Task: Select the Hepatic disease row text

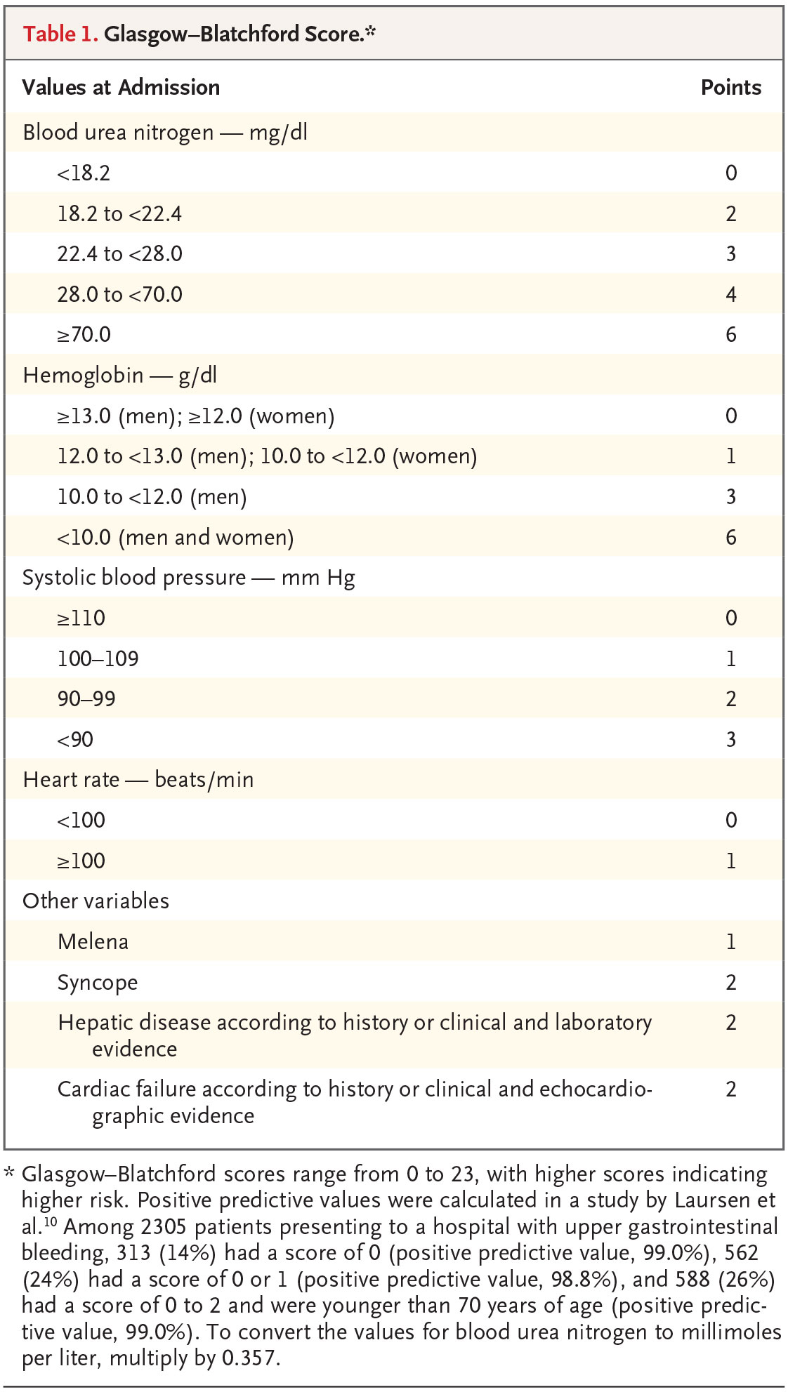Action: tap(355, 1035)
